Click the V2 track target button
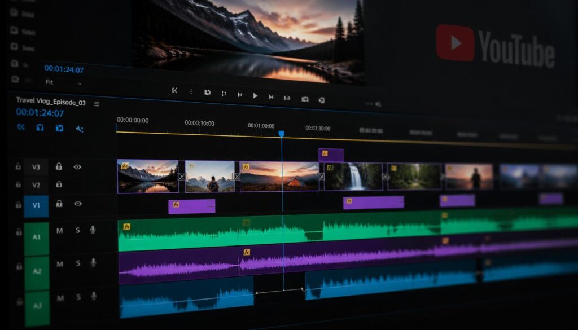 tap(36, 185)
